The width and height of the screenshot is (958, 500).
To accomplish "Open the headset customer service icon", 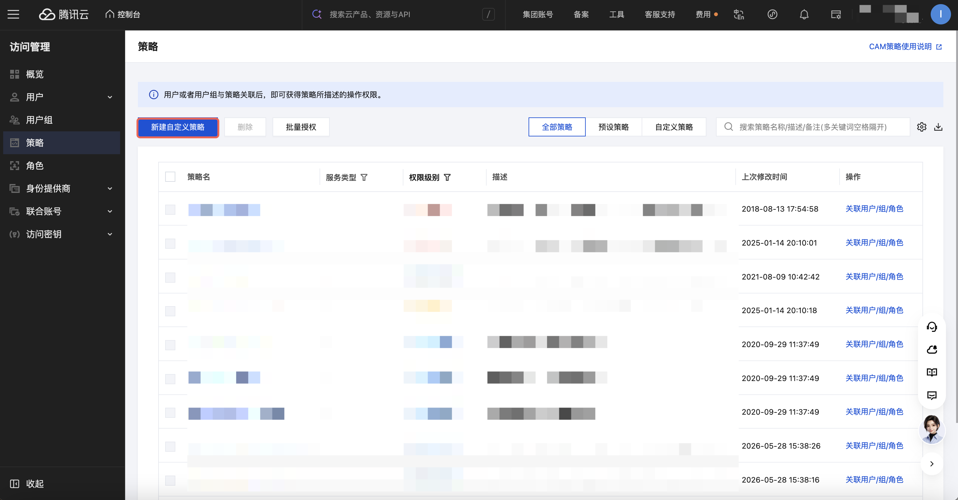I will pyautogui.click(x=932, y=326).
